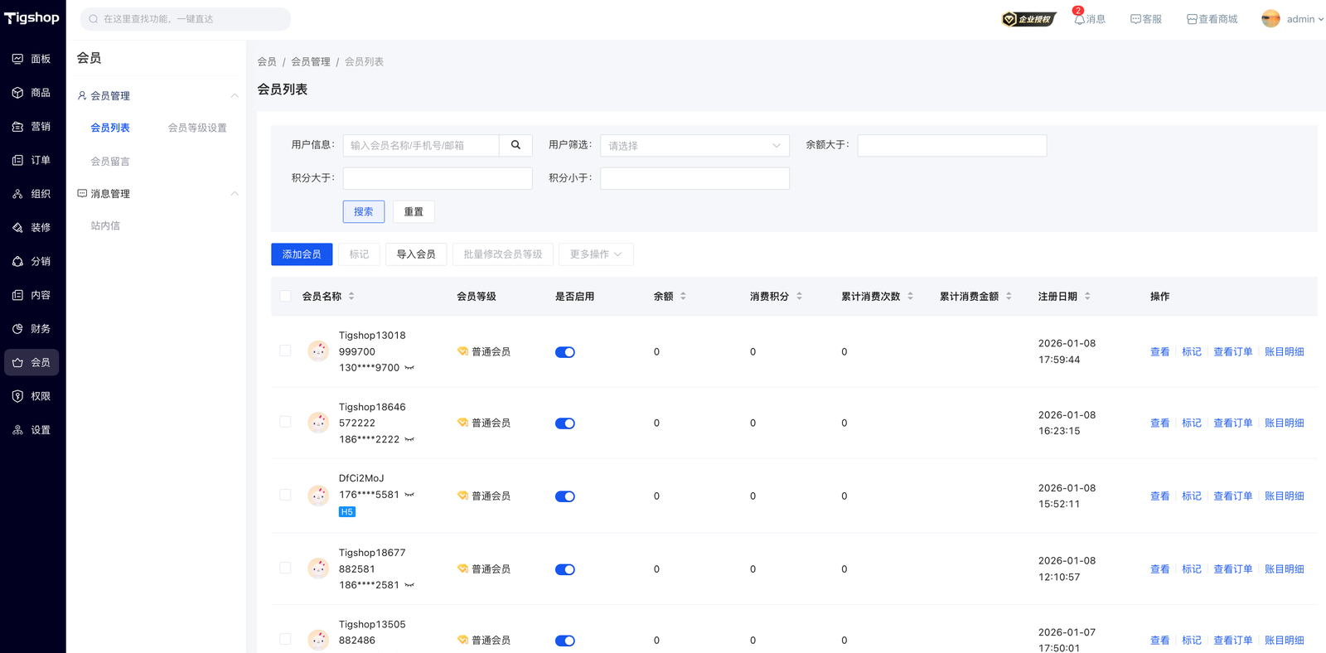Reveal hidden phone number for Tigshop13018
Screen dimensions: 1326x653
pyautogui.click(x=409, y=368)
